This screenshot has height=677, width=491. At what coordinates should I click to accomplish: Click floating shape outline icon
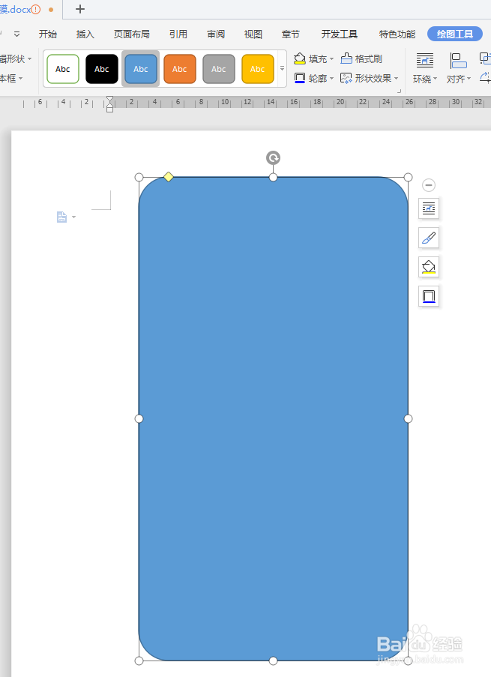tap(429, 296)
